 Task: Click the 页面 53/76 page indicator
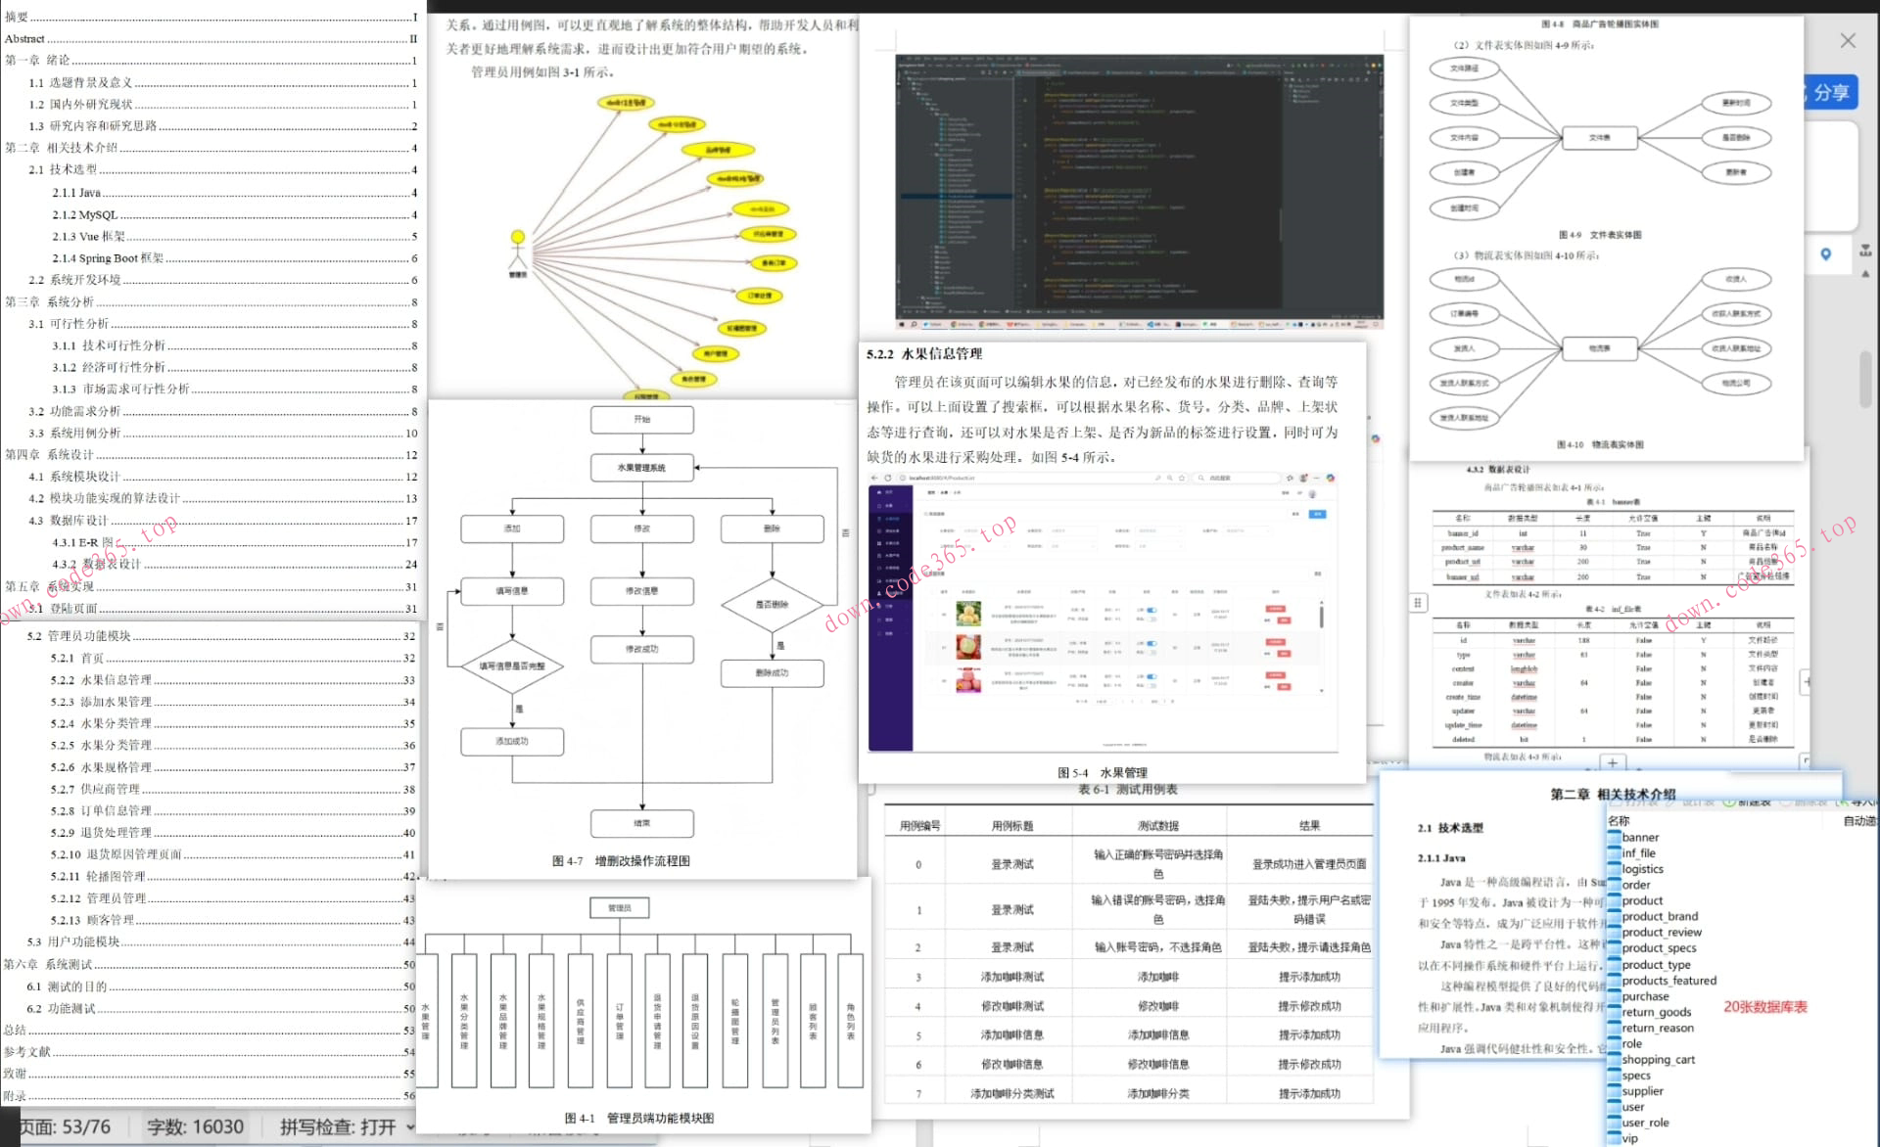[67, 1127]
